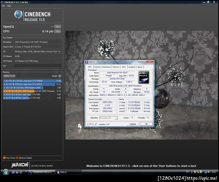Switch to the SPD tab in CPU-Z
Viewport: 219px width, 182px height.
point(124,67)
